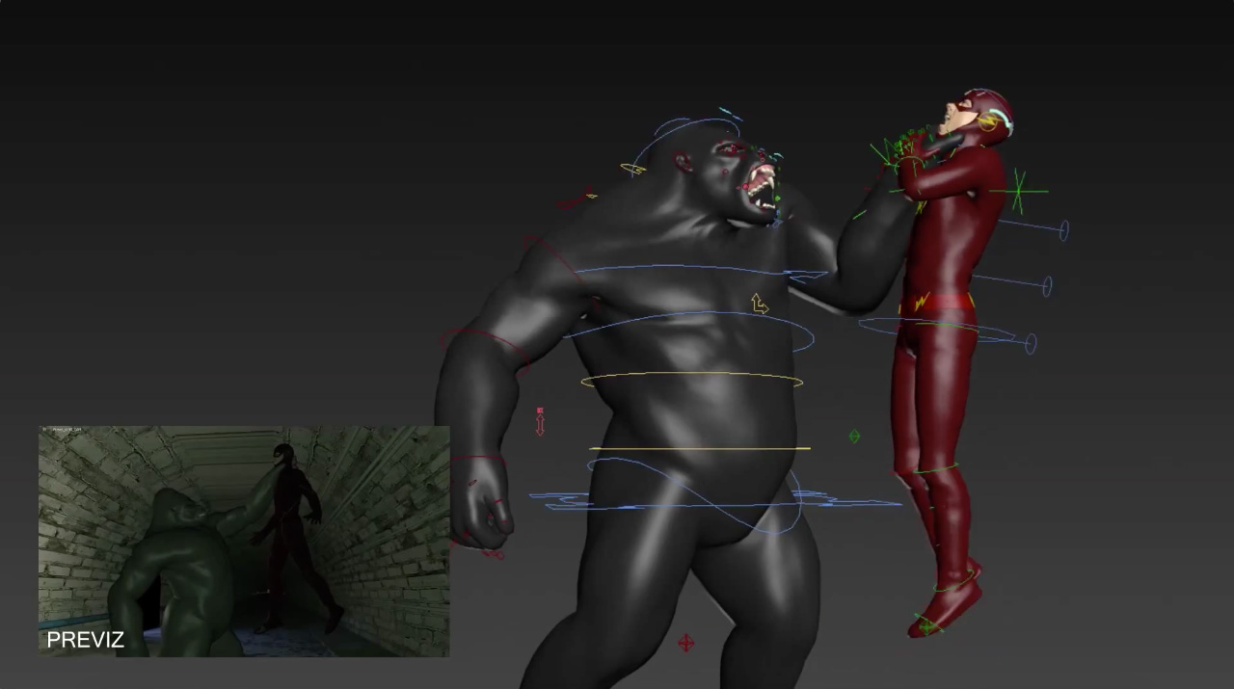The image size is (1234, 689).
Task: Select the flat yellow line control at gorilla's hips
Action: coord(700,449)
